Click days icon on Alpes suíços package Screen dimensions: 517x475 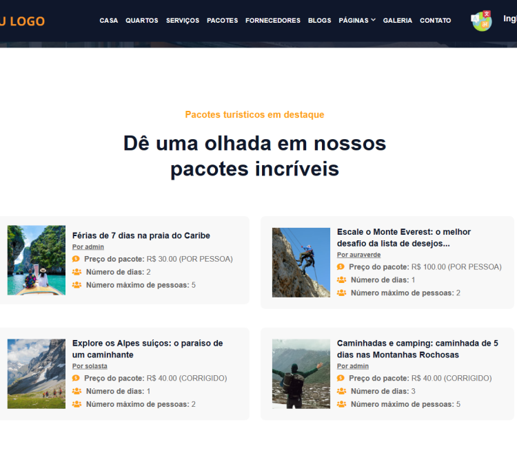(77, 391)
